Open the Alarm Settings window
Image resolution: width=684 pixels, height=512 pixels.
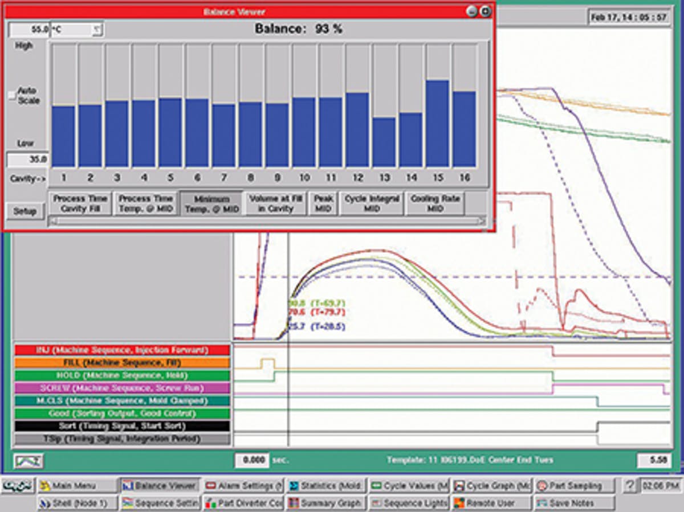243,486
